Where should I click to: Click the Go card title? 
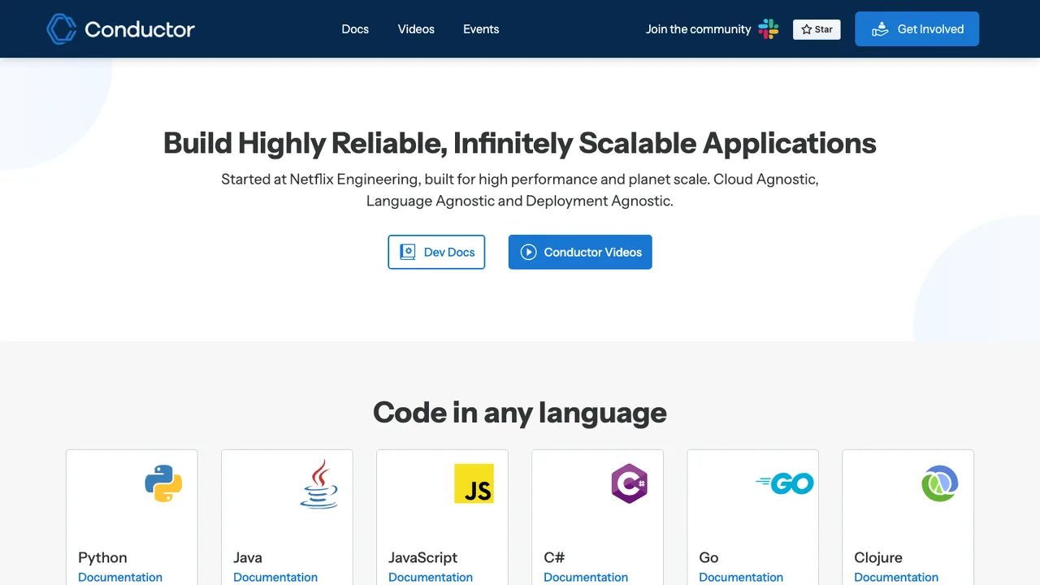click(708, 557)
